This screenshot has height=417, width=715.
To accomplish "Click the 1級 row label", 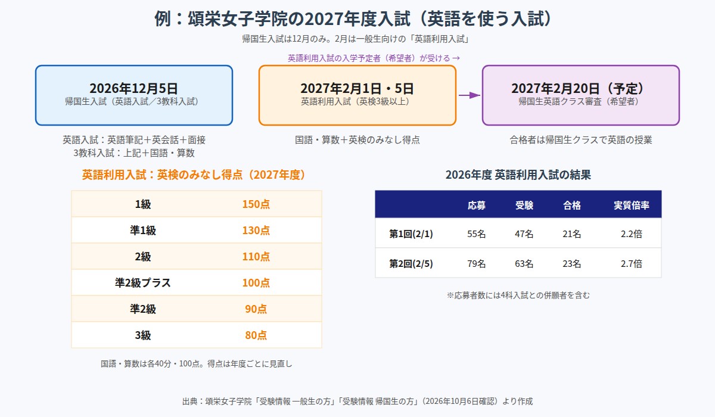I will coord(143,204).
